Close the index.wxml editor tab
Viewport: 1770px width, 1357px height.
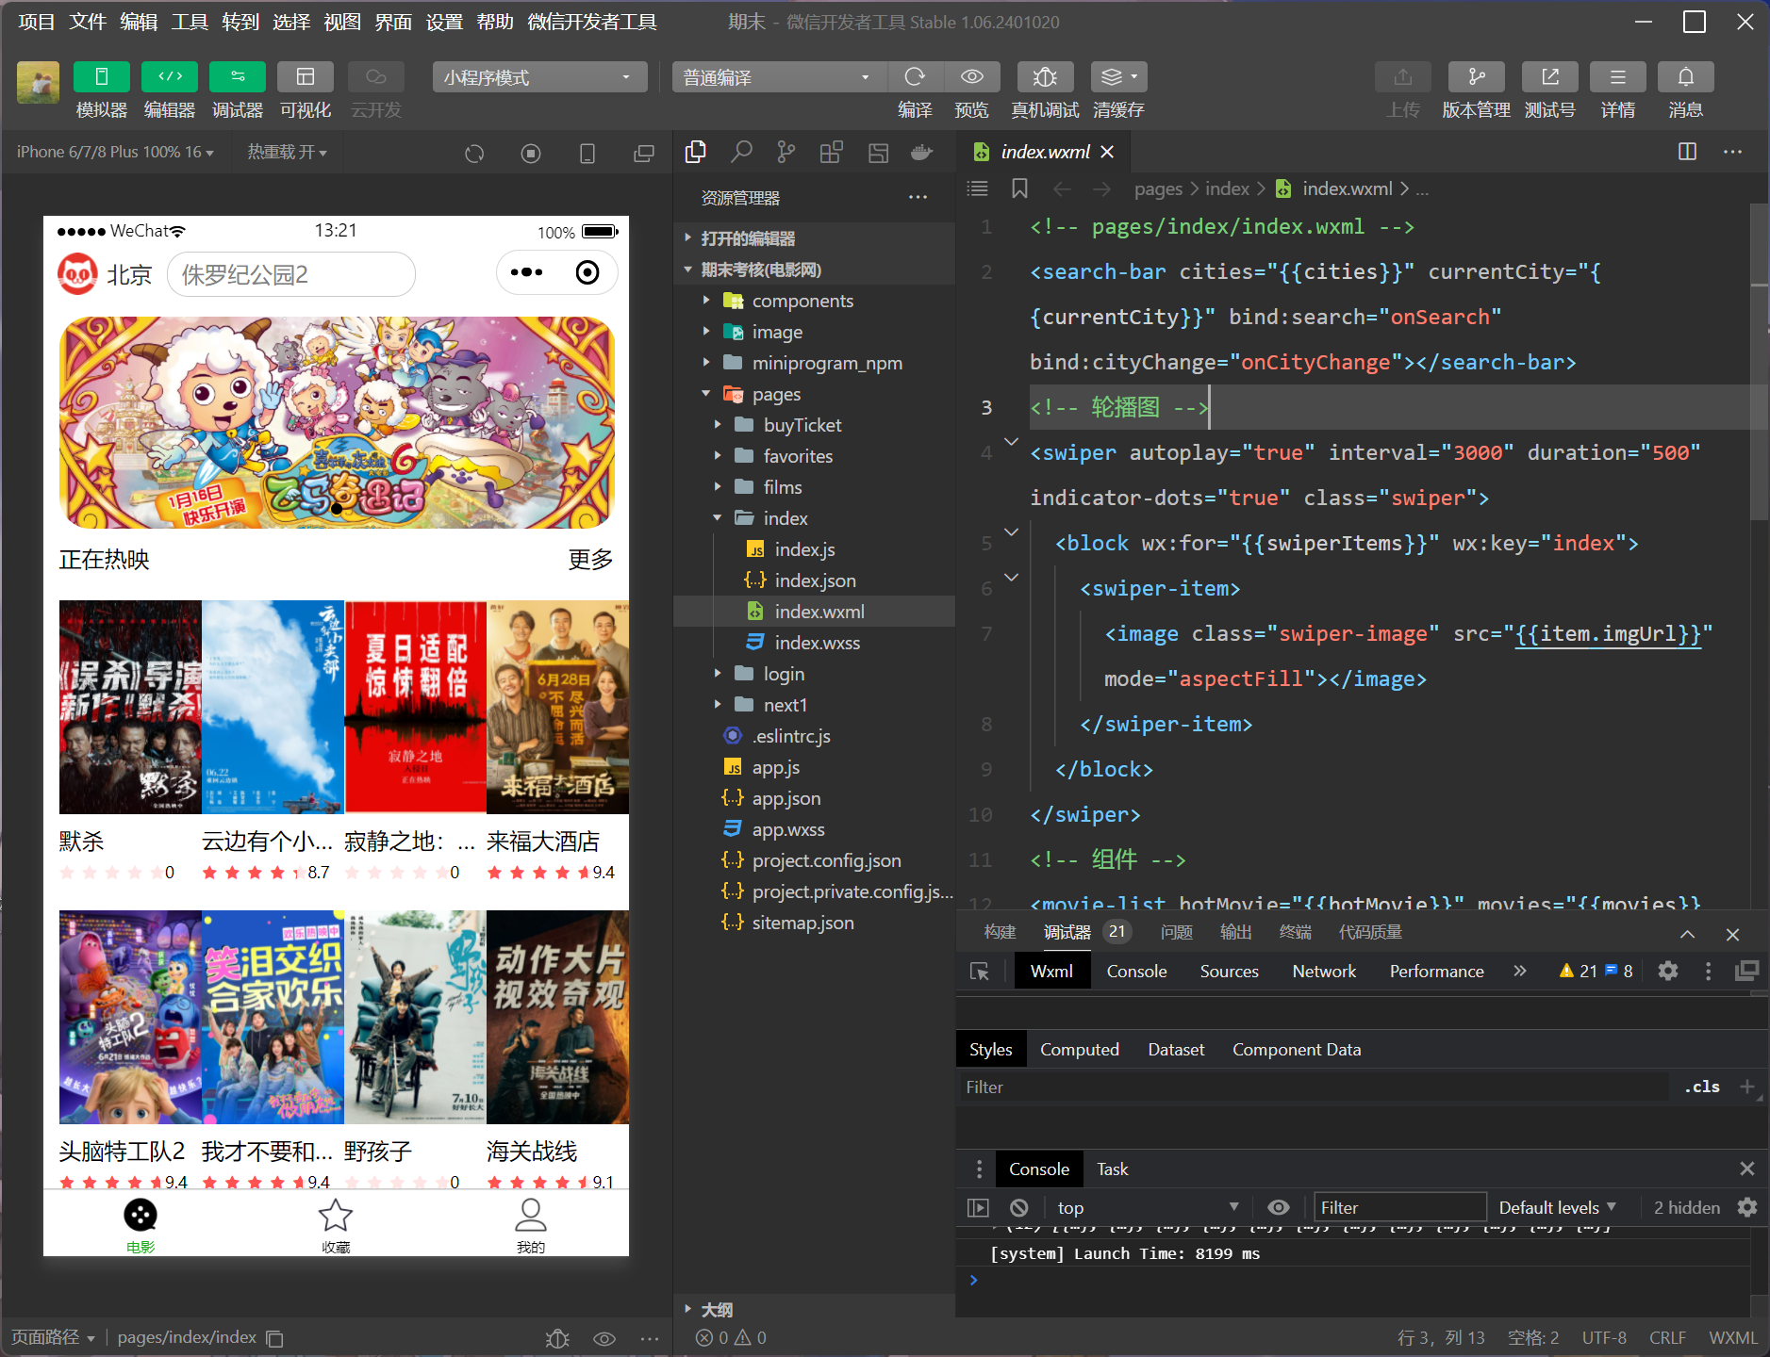point(1108,152)
